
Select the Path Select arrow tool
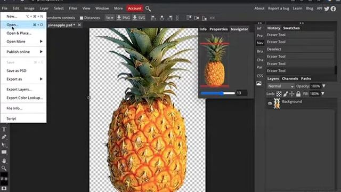[x=4, y=145]
